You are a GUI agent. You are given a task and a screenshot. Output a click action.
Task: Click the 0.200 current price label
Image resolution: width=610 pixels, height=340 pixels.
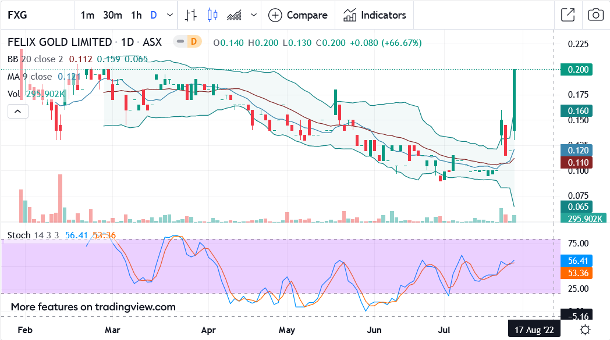pos(577,70)
